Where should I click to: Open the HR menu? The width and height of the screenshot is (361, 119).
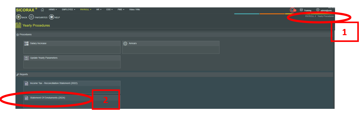tap(99, 10)
